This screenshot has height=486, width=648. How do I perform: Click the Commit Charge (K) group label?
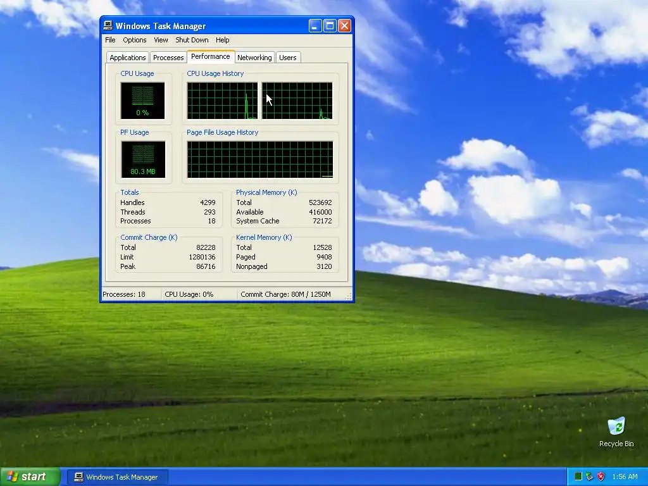(x=149, y=238)
